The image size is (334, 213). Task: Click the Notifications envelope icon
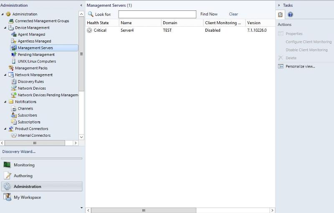click(x=11, y=102)
